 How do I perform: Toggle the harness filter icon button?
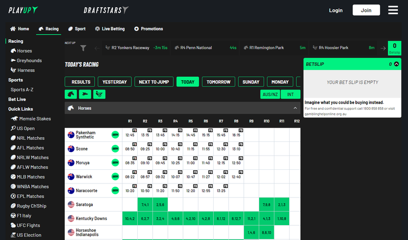point(99,94)
